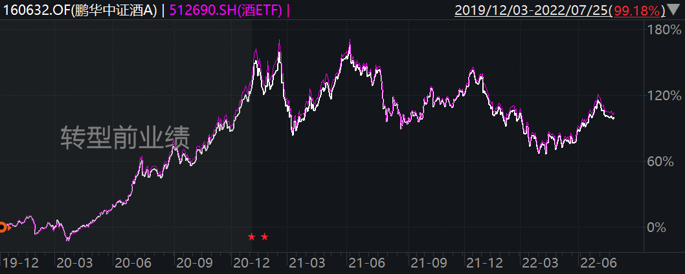Viewport: 685px width, 274px height.
Task: Click the 20-06 date axis label
Action: (x=132, y=262)
